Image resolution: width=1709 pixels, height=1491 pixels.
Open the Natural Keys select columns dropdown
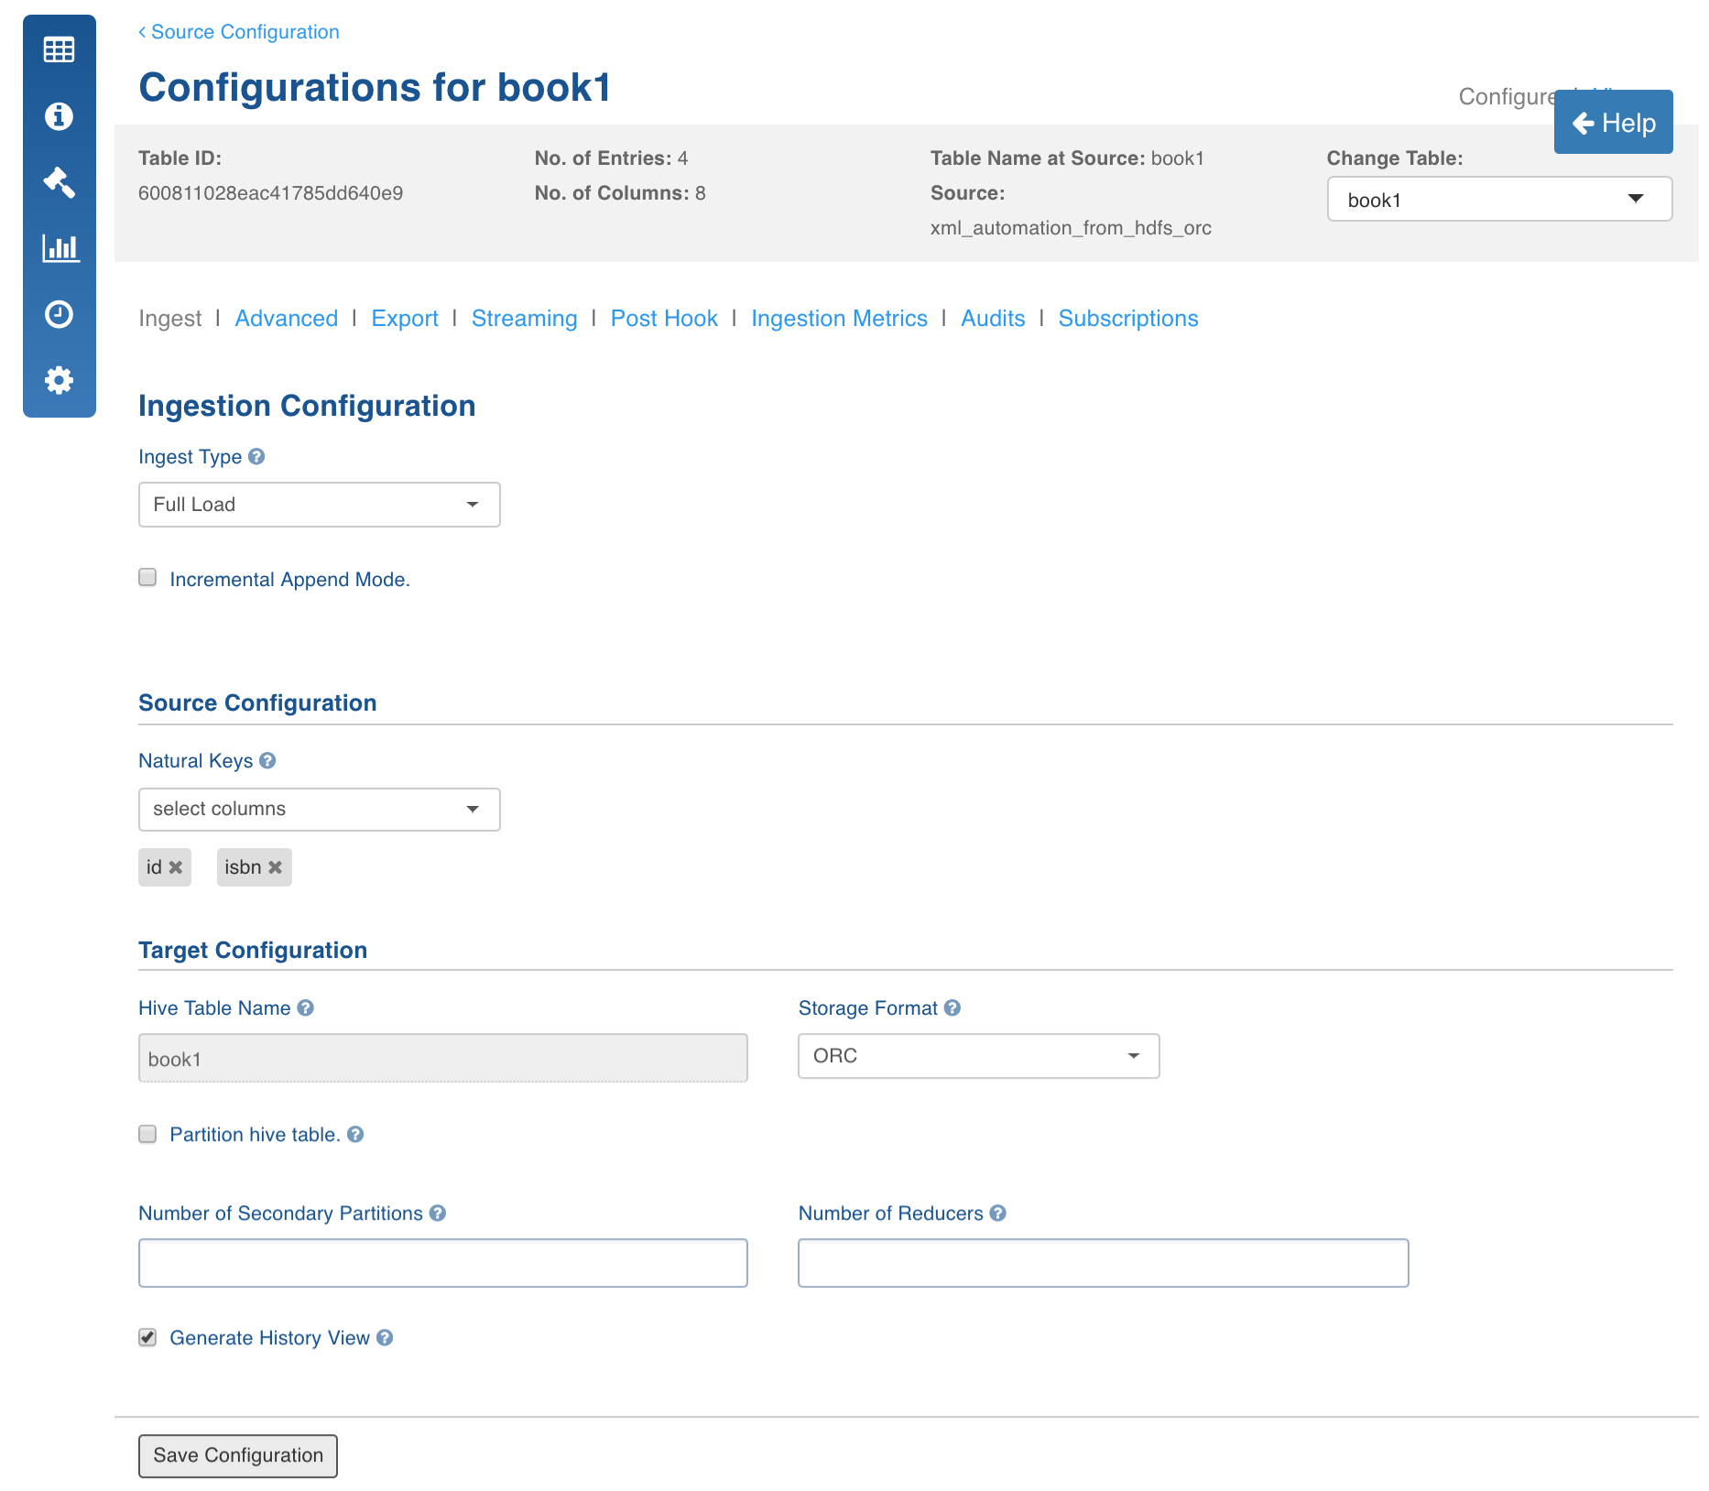tap(320, 810)
